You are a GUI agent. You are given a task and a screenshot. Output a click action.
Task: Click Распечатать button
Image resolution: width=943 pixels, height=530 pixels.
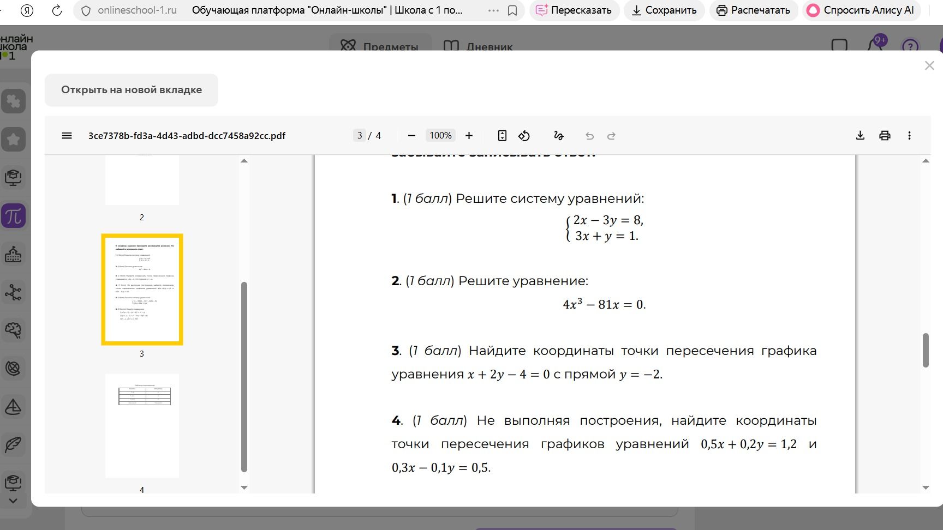pyautogui.click(x=754, y=10)
